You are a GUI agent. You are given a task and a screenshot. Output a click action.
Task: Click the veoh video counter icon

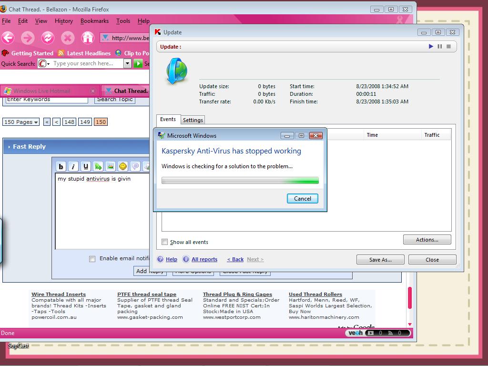[x=370, y=333]
